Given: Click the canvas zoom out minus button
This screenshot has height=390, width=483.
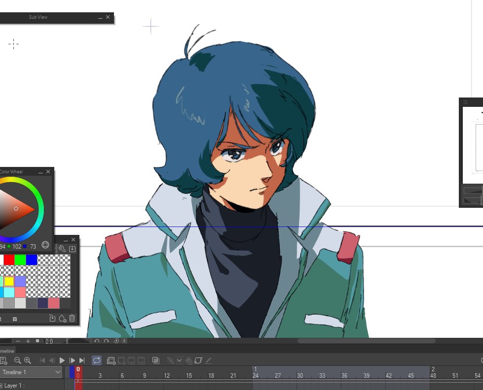Looking at the screenshot, I should (x=18, y=341).
